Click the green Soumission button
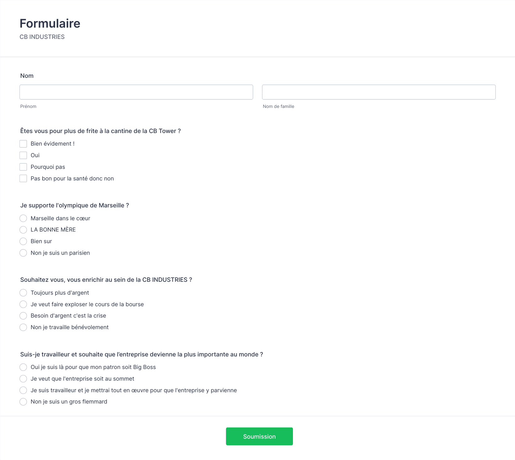The width and height of the screenshot is (515, 460). point(259,436)
